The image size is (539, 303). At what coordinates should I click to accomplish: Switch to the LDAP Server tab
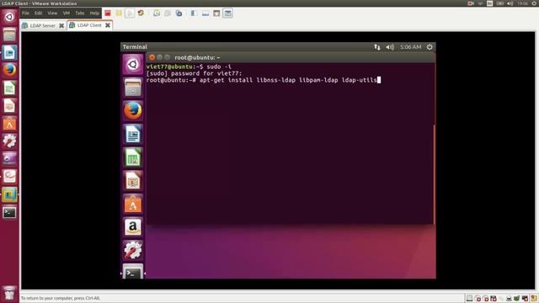pyautogui.click(x=42, y=25)
